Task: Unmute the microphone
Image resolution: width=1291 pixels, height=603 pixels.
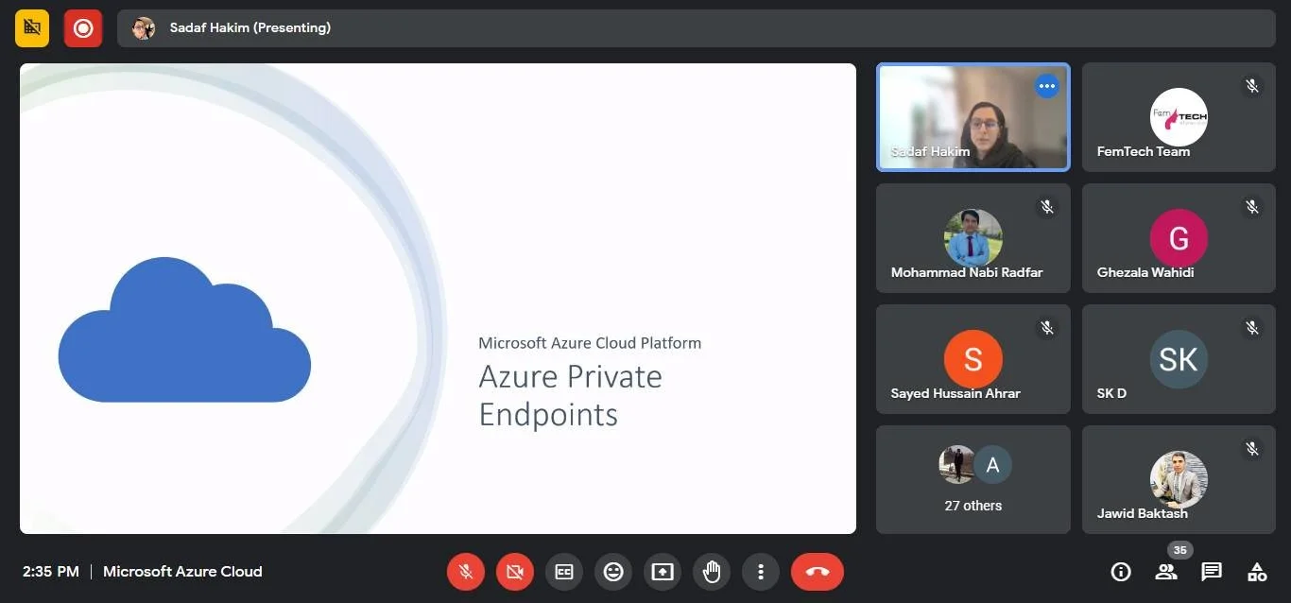Action: click(x=466, y=572)
